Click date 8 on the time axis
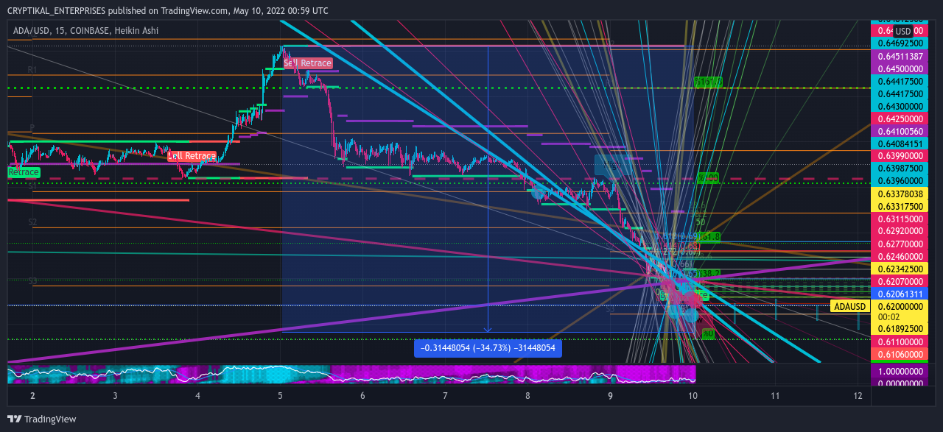This screenshot has height=432, width=943. [528, 396]
